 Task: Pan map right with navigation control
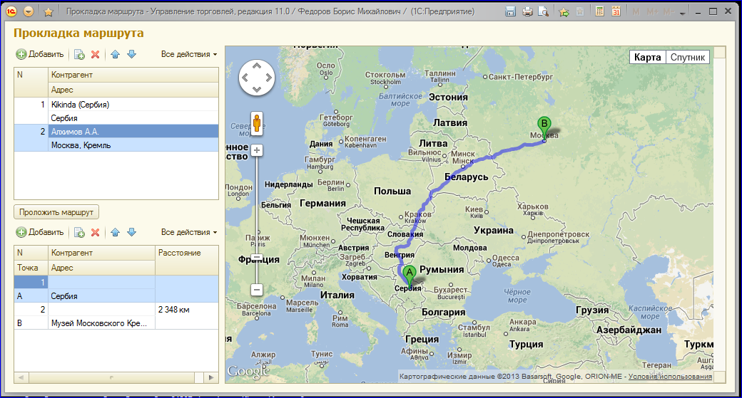[x=268, y=78]
